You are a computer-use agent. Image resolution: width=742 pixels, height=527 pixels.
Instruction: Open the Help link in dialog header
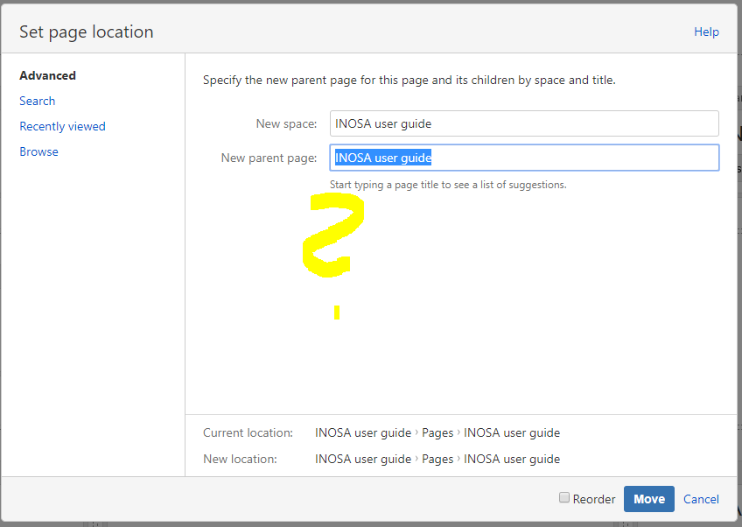pos(706,32)
